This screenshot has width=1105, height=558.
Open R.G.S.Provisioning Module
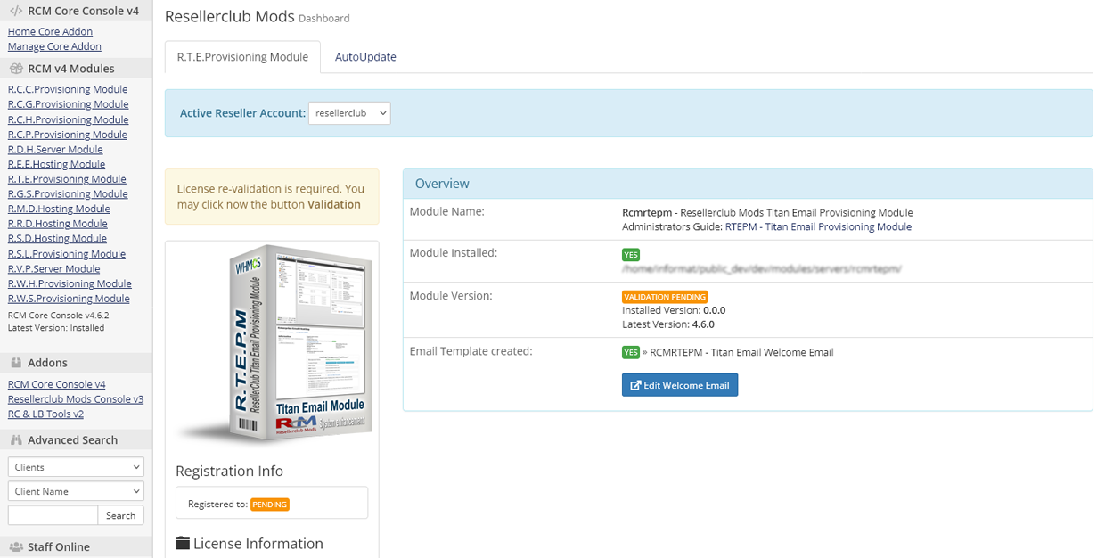pos(68,193)
